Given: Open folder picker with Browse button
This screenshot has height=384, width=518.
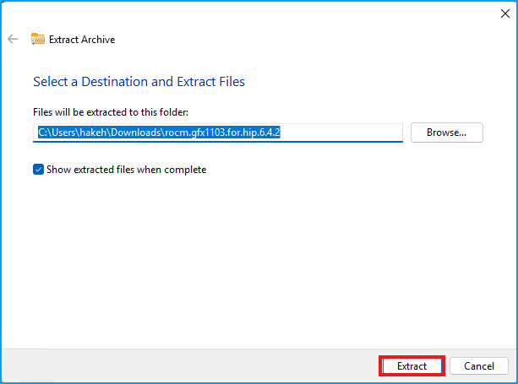Looking at the screenshot, I should 446,133.
